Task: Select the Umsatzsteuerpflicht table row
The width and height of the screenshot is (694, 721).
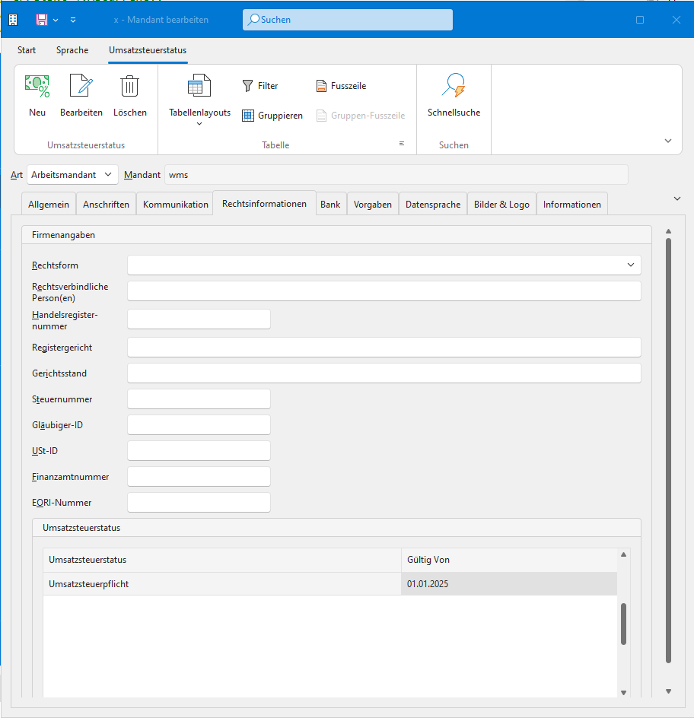Action: tap(221, 584)
